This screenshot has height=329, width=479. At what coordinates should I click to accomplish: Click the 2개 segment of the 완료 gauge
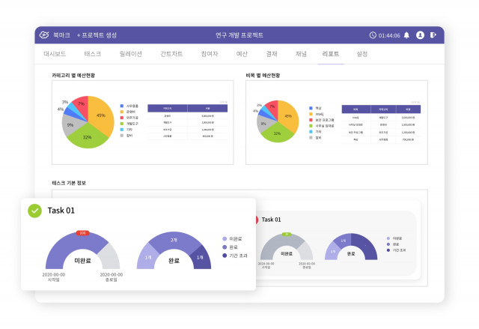(174, 241)
